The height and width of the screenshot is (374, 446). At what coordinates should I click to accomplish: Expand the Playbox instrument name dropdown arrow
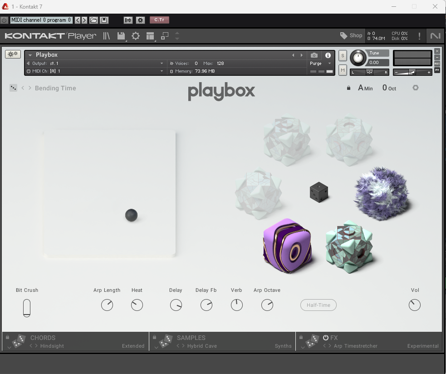click(30, 55)
